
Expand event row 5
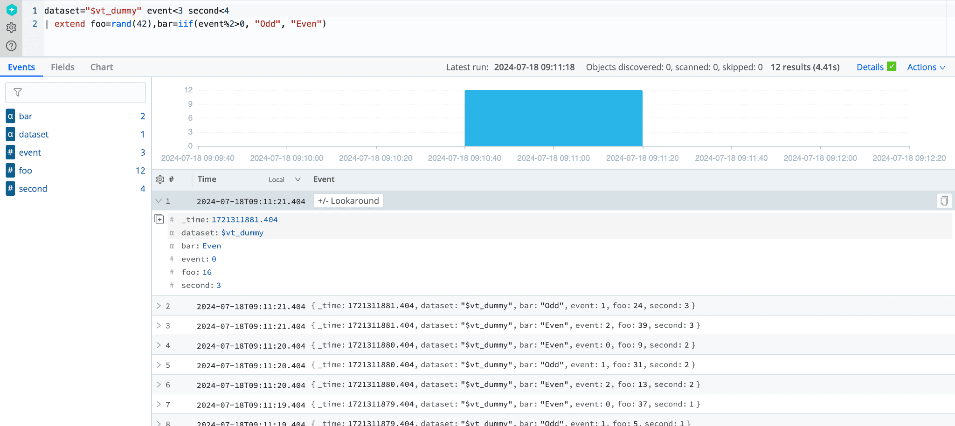tap(159, 365)
